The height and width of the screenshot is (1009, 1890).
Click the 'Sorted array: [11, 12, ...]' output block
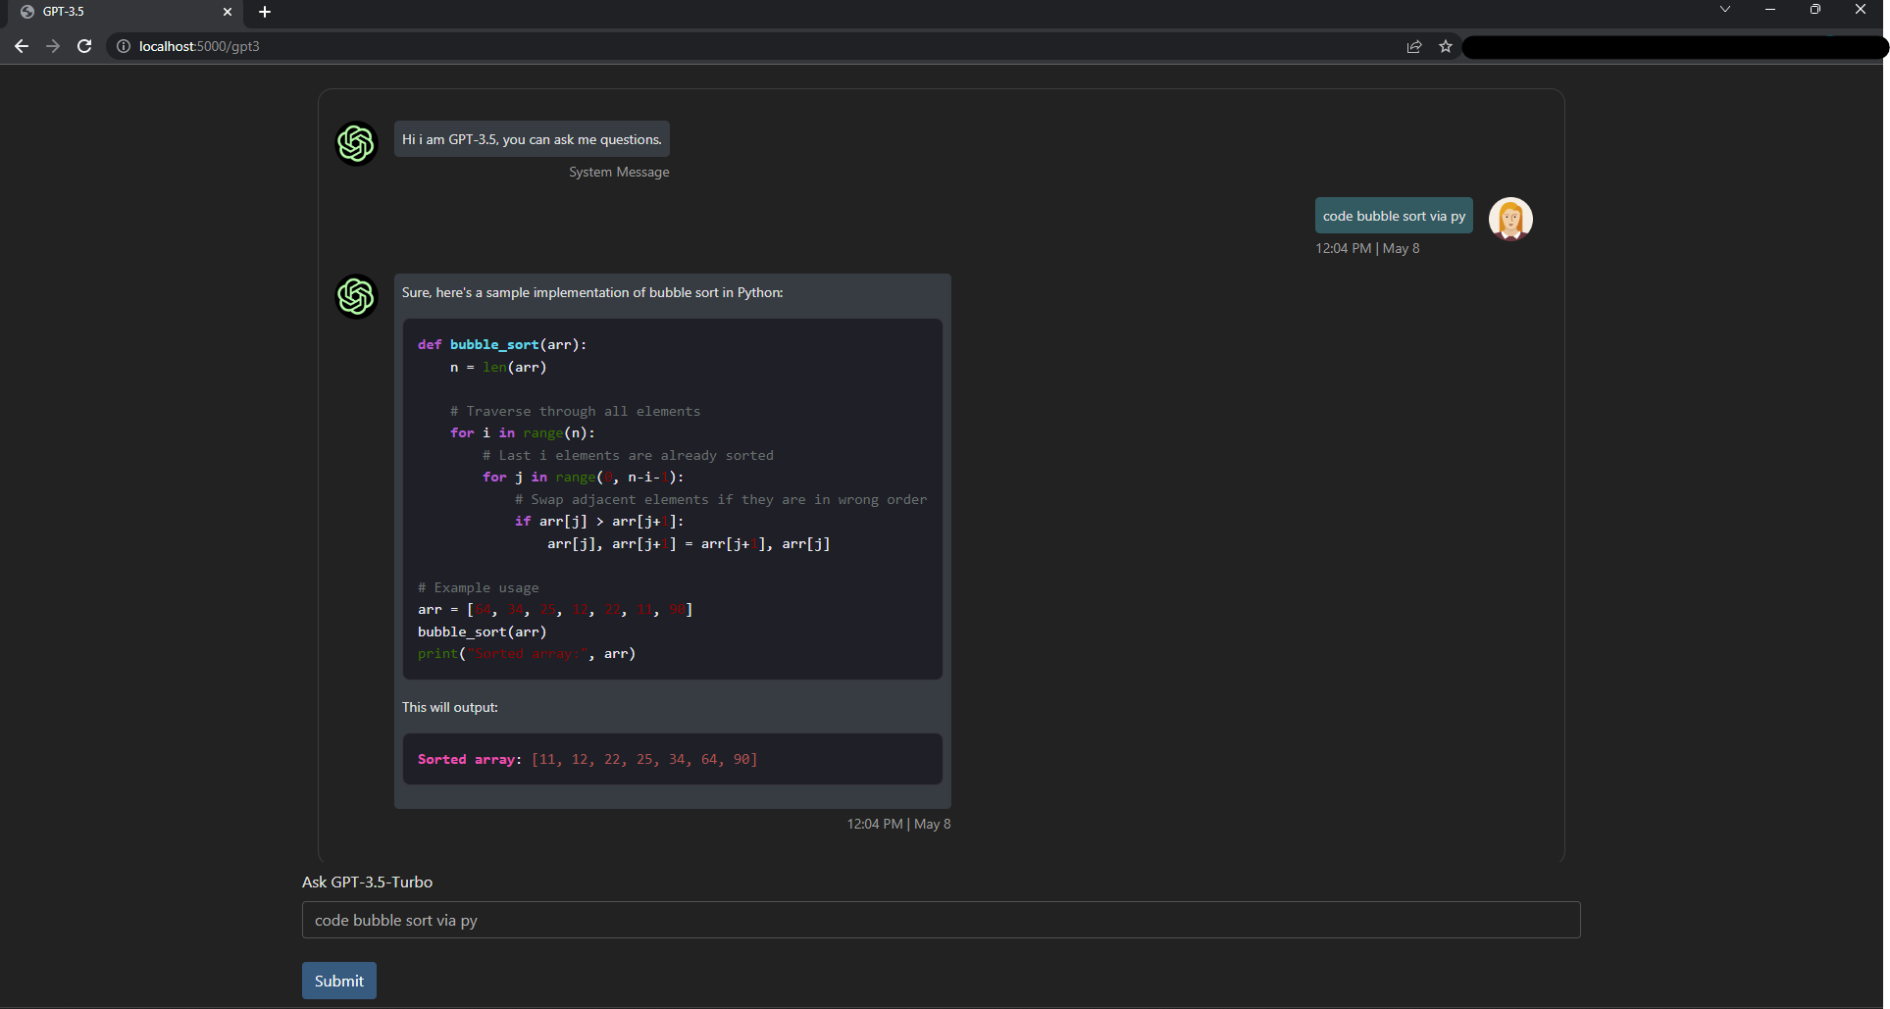point(672,759)
